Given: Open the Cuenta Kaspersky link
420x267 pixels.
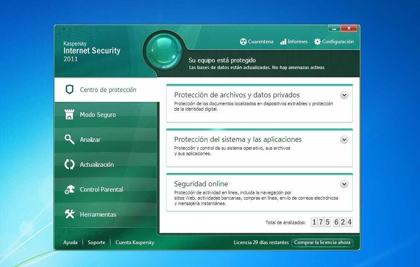Looking at the screenshot, I should 135,242.
